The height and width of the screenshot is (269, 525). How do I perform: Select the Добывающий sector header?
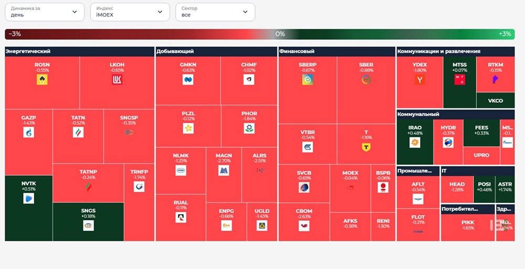[x=216, y=51]
